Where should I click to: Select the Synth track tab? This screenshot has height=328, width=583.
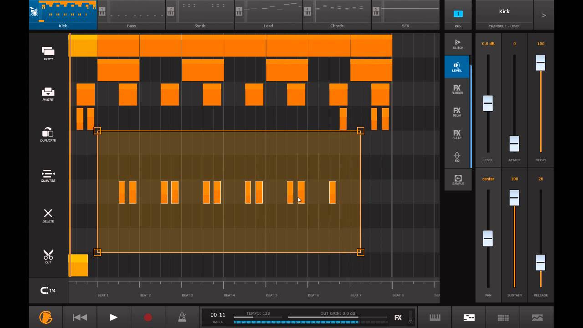click(x=200, y=15)
